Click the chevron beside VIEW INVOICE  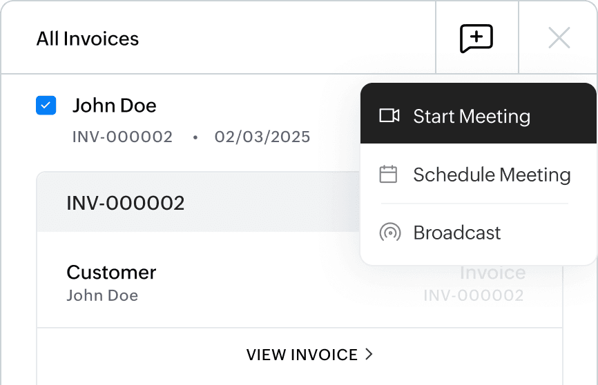click(369, 355)
